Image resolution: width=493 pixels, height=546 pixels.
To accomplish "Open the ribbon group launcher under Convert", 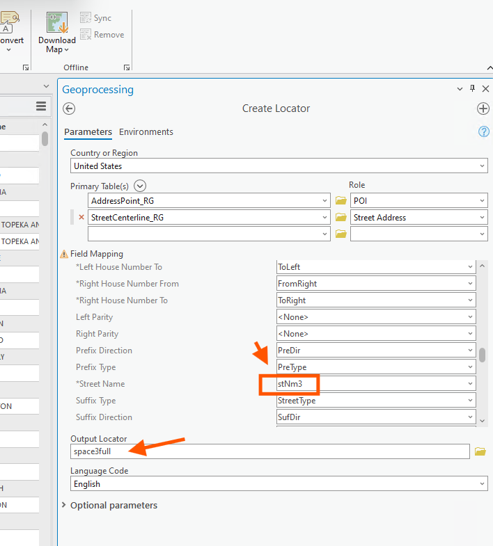I will (x=26, y=67).
